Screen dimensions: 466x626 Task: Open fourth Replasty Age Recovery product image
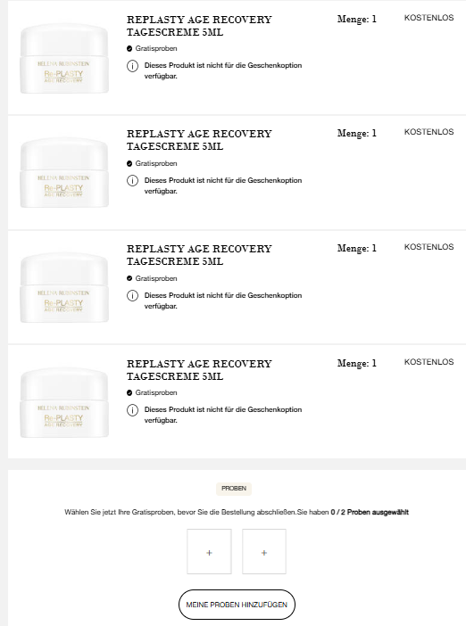click(x=64, y=402)
